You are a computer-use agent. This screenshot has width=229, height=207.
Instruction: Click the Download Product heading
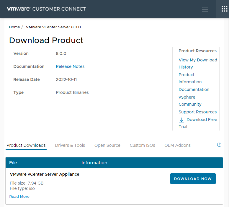point(46,40)
